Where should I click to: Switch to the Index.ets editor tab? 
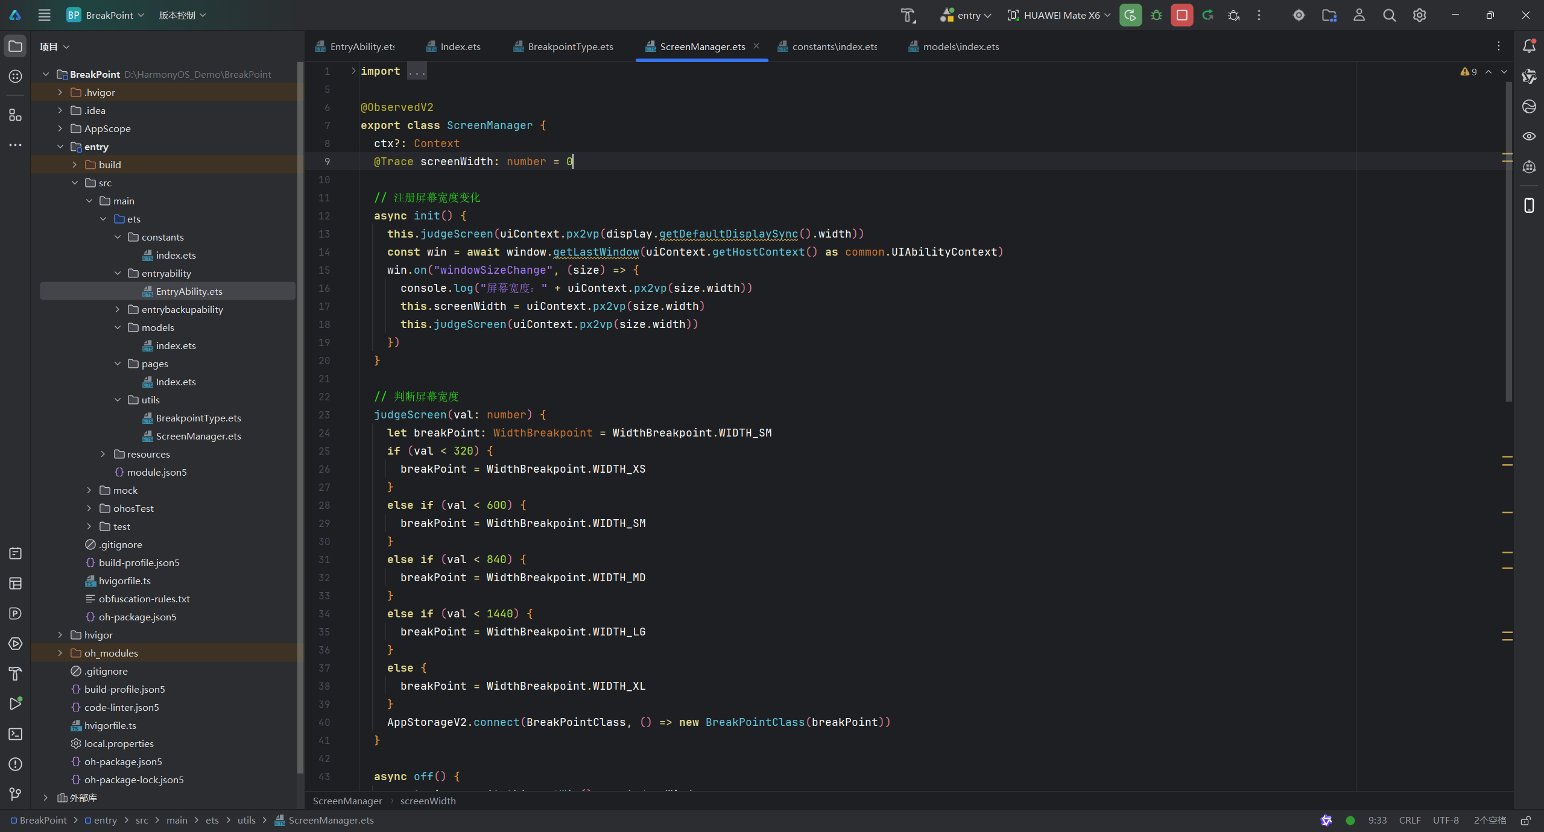[460, 46]
